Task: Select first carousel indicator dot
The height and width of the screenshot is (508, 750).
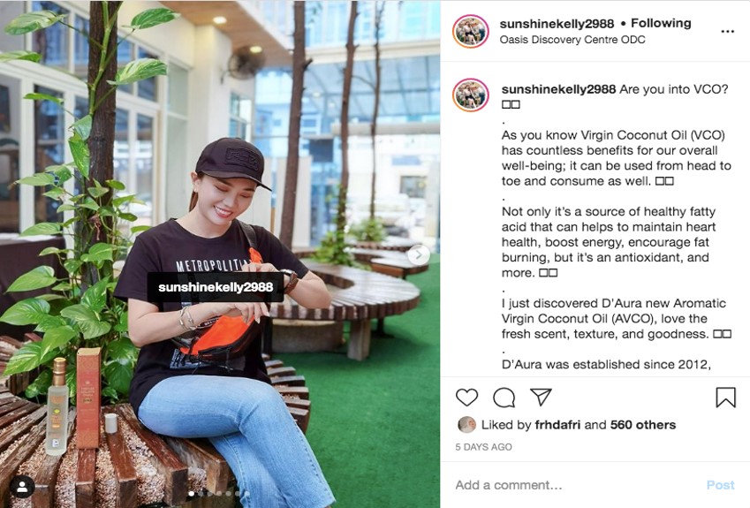Action: [192, 493]
